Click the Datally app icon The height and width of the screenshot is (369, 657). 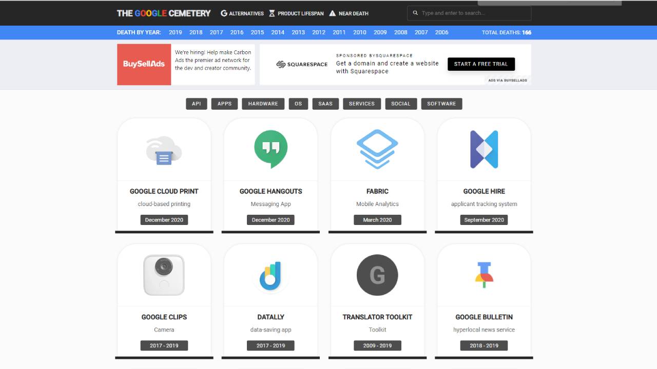271,276
